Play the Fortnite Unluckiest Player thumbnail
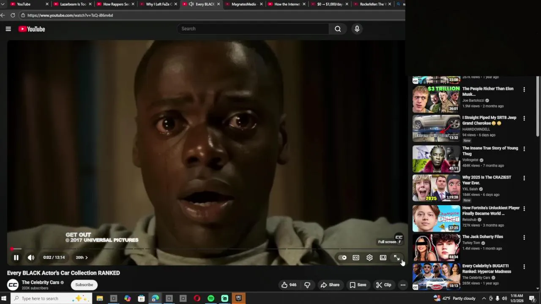Image resolution: width=541 pixels, height=304 pixels. 436,218
